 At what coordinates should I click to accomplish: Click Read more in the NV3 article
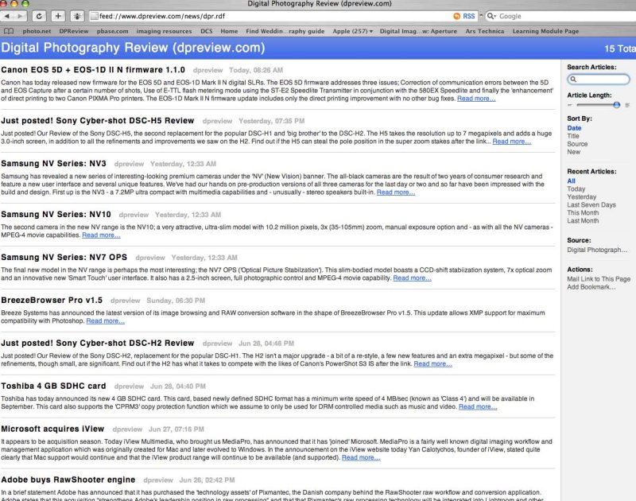[396, 192]
